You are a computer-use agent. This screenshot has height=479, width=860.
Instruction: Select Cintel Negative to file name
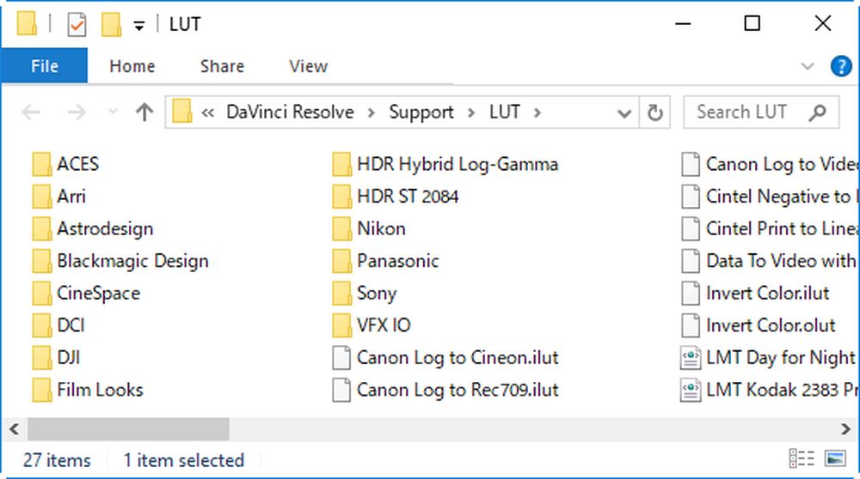coord(782,197)
